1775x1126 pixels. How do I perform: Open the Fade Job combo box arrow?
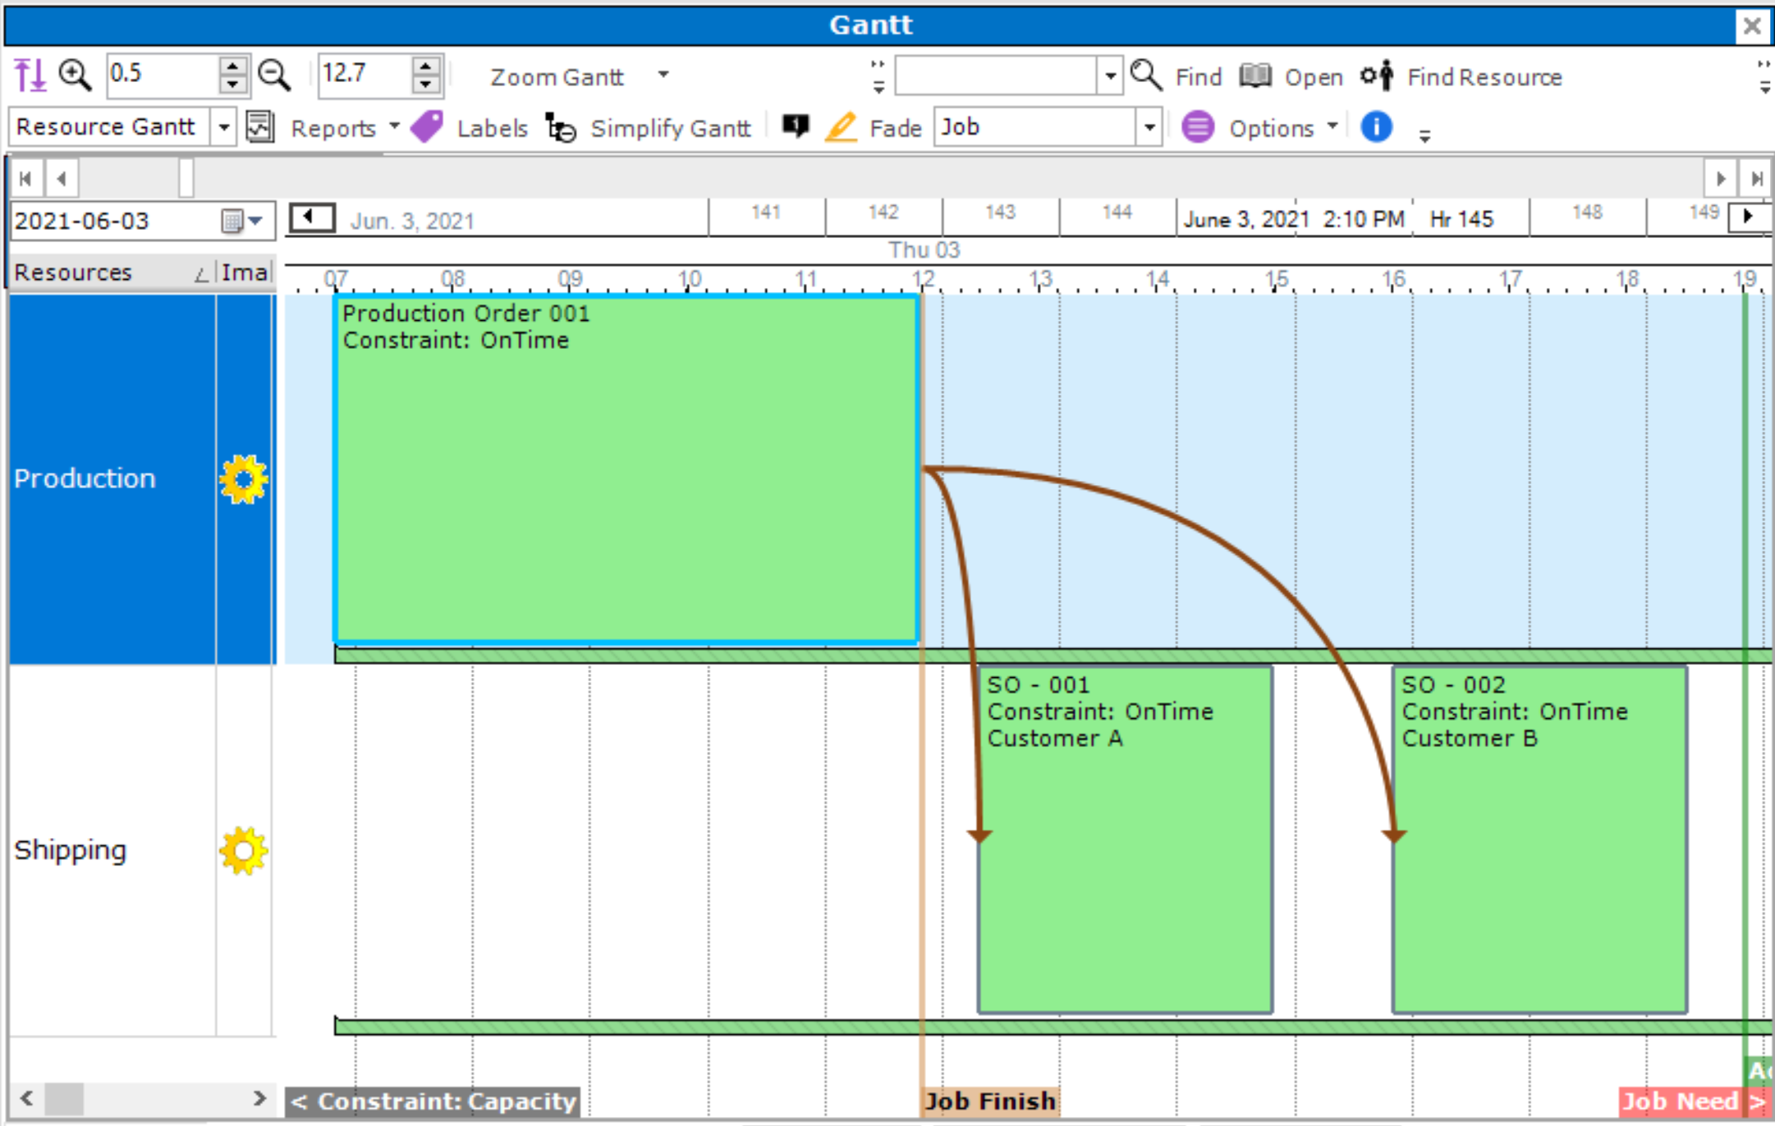[x=1149, y=127]
